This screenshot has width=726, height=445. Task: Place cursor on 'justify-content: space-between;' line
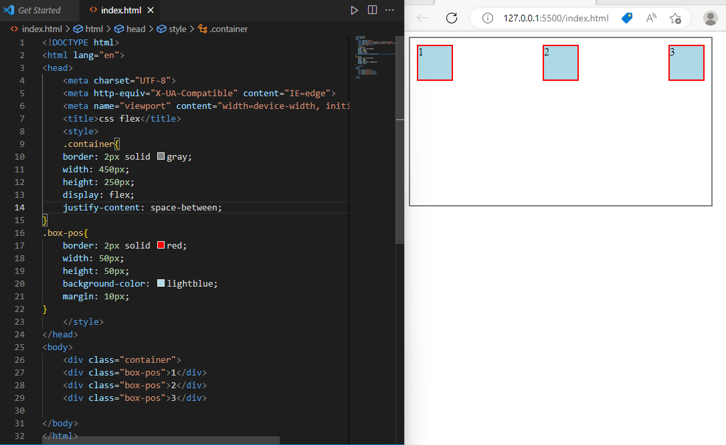pyautogui.click(x=142, y=208)
